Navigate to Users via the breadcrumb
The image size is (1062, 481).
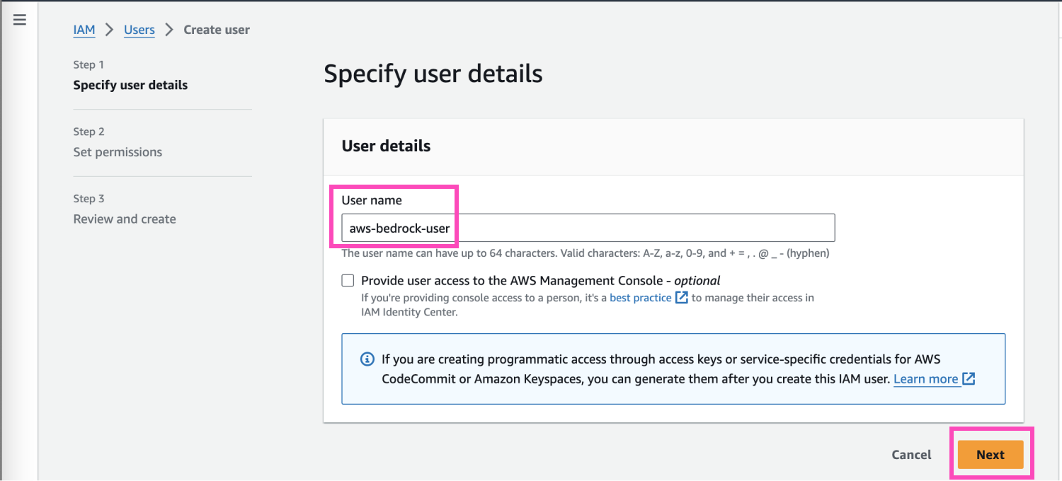click(x=139, y=30)
